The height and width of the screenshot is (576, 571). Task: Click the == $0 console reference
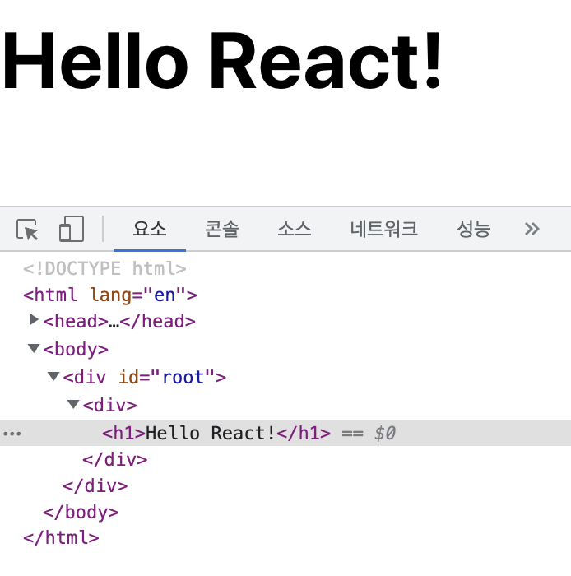(x=369, y=433)
